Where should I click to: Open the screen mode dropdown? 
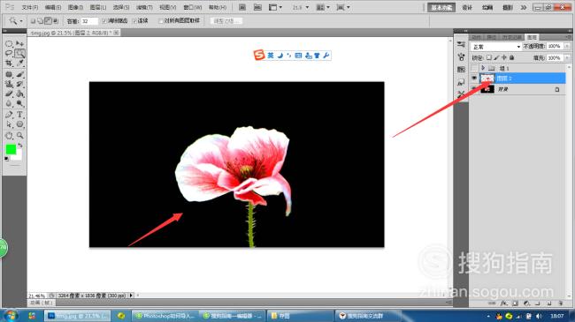pyautogui.click(x=343, y=7)
